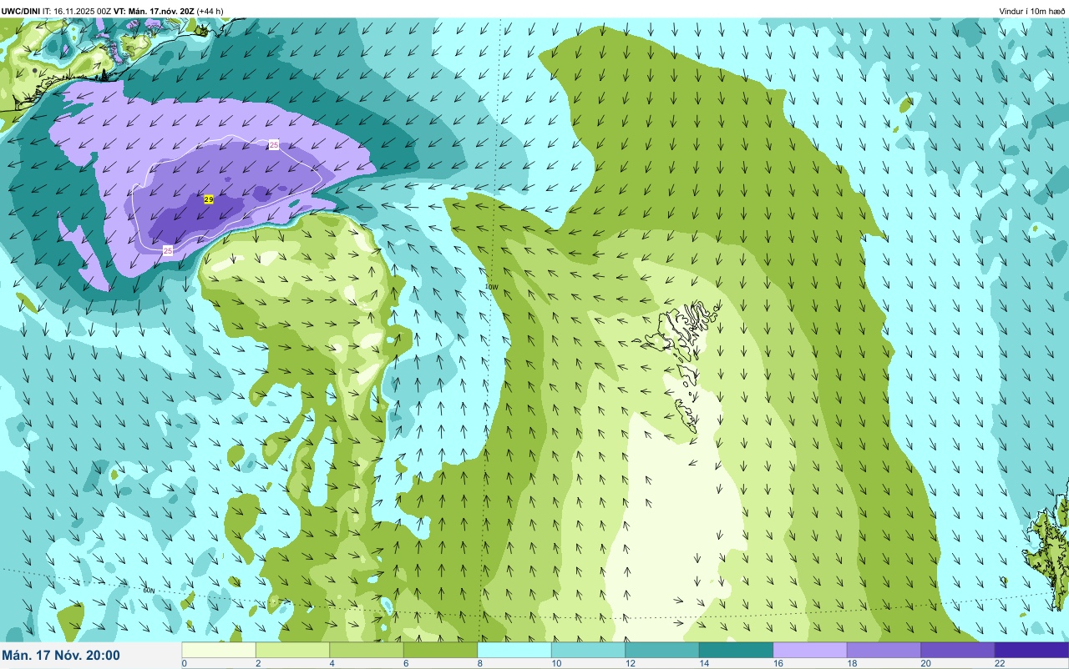Click the yellow 29 maximum wind marker

209,199
